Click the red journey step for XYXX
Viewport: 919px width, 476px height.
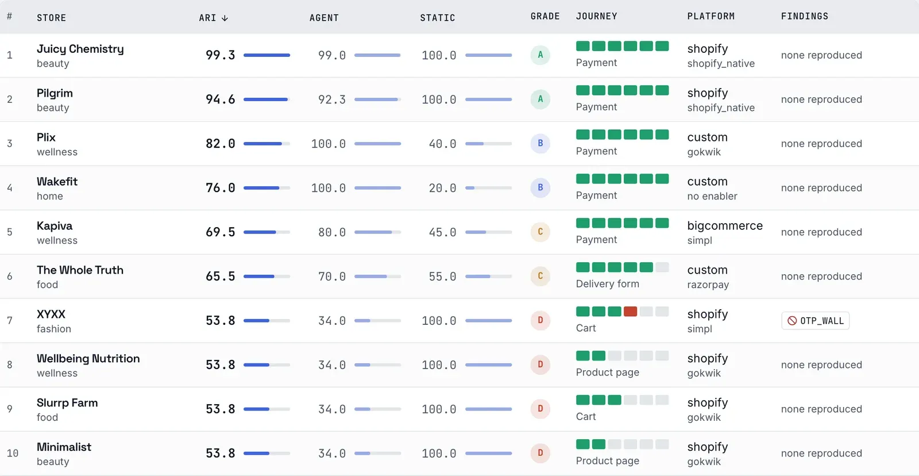click(x=630, y=312)
